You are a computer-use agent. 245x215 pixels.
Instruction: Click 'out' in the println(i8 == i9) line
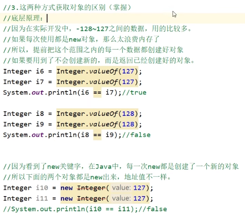tap(38, 135)
